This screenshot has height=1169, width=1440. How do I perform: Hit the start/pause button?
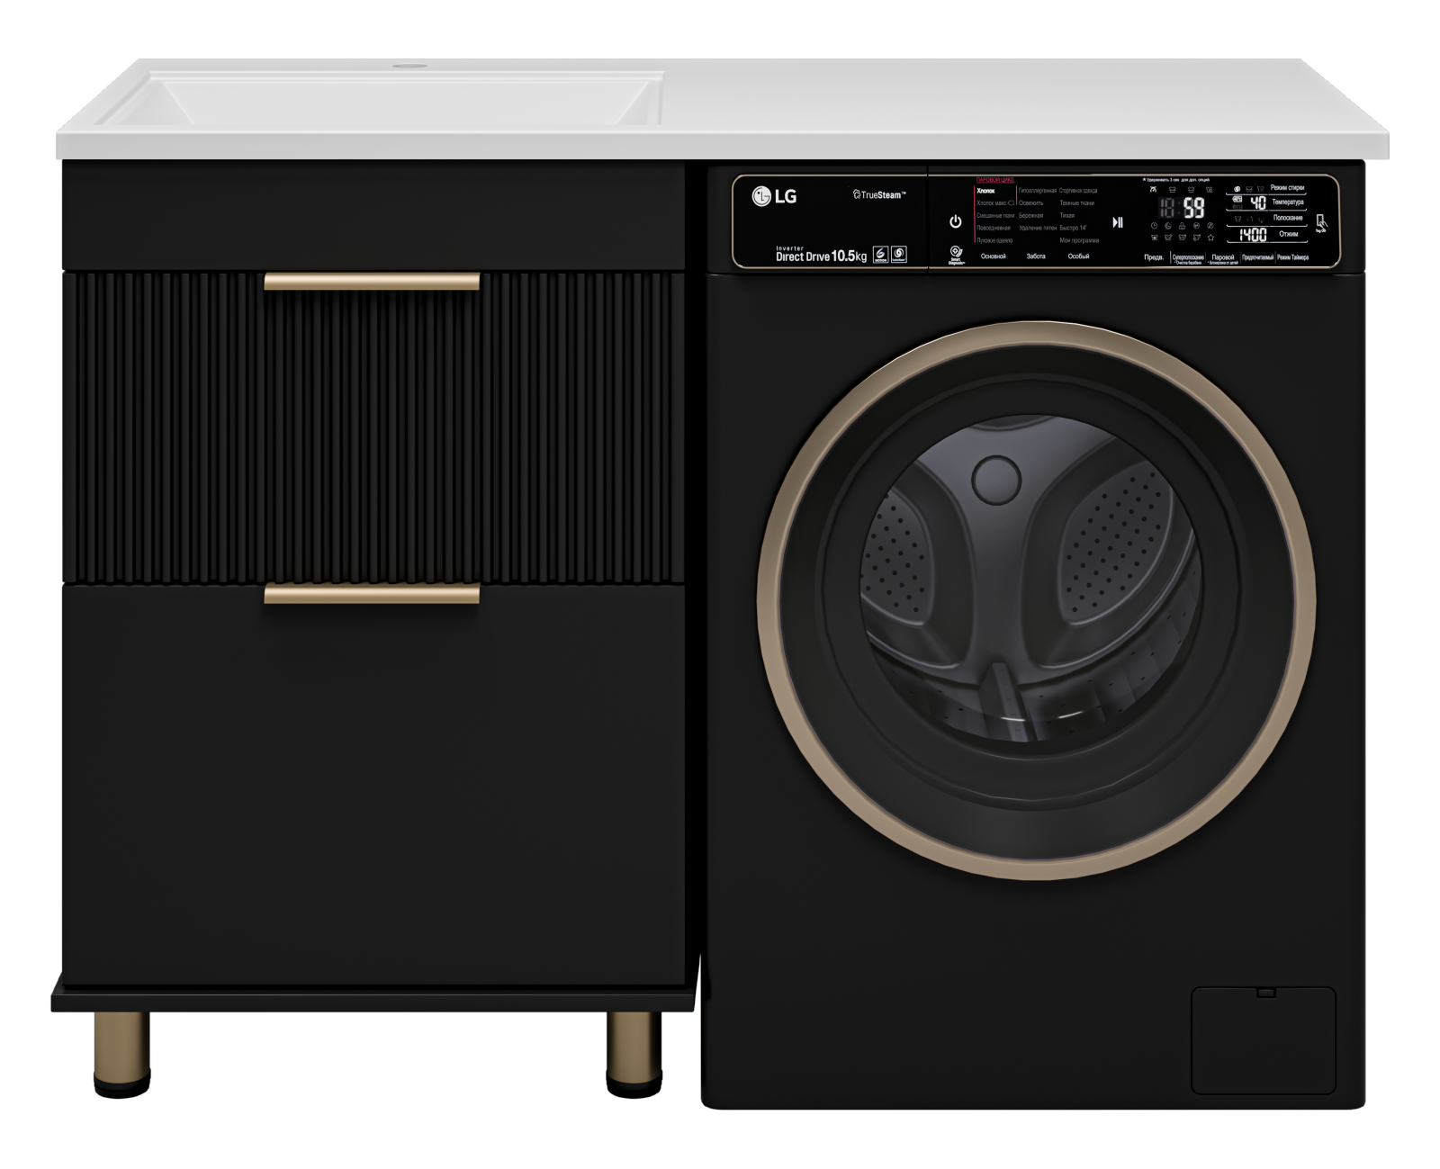click(1117, 222)
